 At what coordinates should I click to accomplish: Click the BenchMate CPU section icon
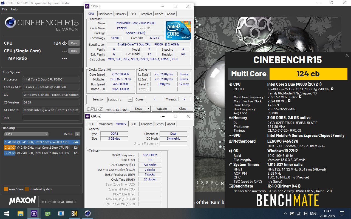pos(231,85)
